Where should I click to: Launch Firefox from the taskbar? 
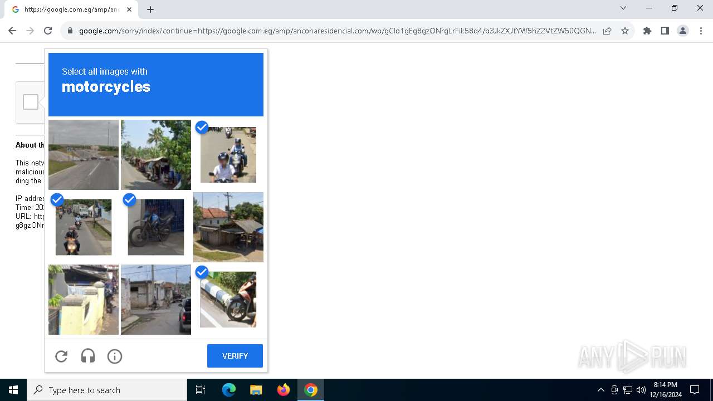click(x=284, y=390)
